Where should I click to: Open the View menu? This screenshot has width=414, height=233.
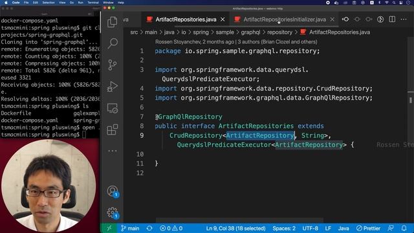click(x=62, y=3)
